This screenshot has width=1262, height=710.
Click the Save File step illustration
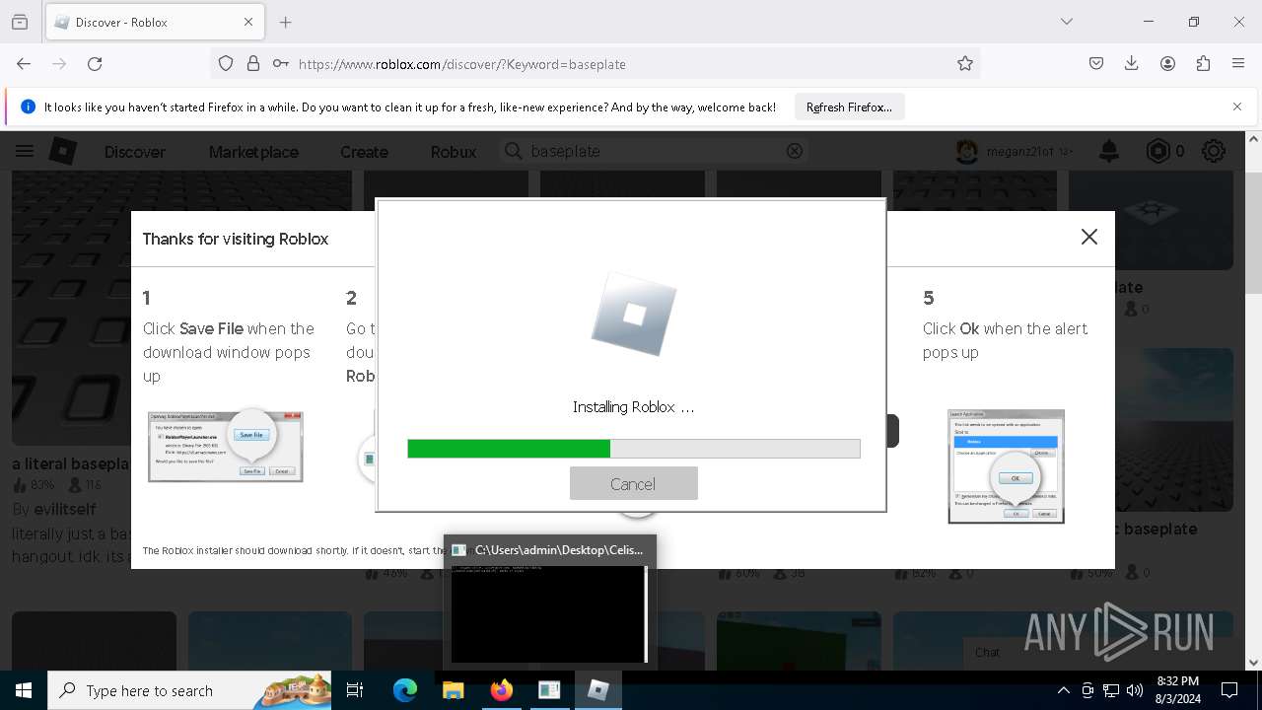226,446
